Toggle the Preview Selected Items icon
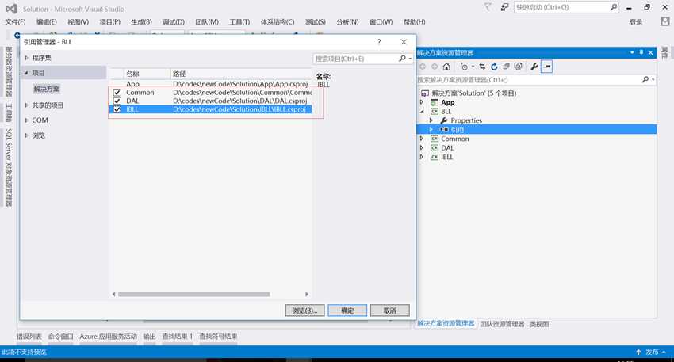674x362 pixels. pyautogui.click(x=546, y=67)
